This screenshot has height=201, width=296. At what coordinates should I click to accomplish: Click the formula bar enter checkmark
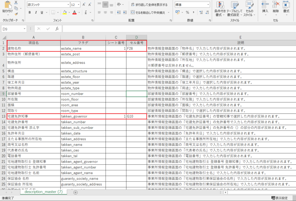tap(48, 29)
